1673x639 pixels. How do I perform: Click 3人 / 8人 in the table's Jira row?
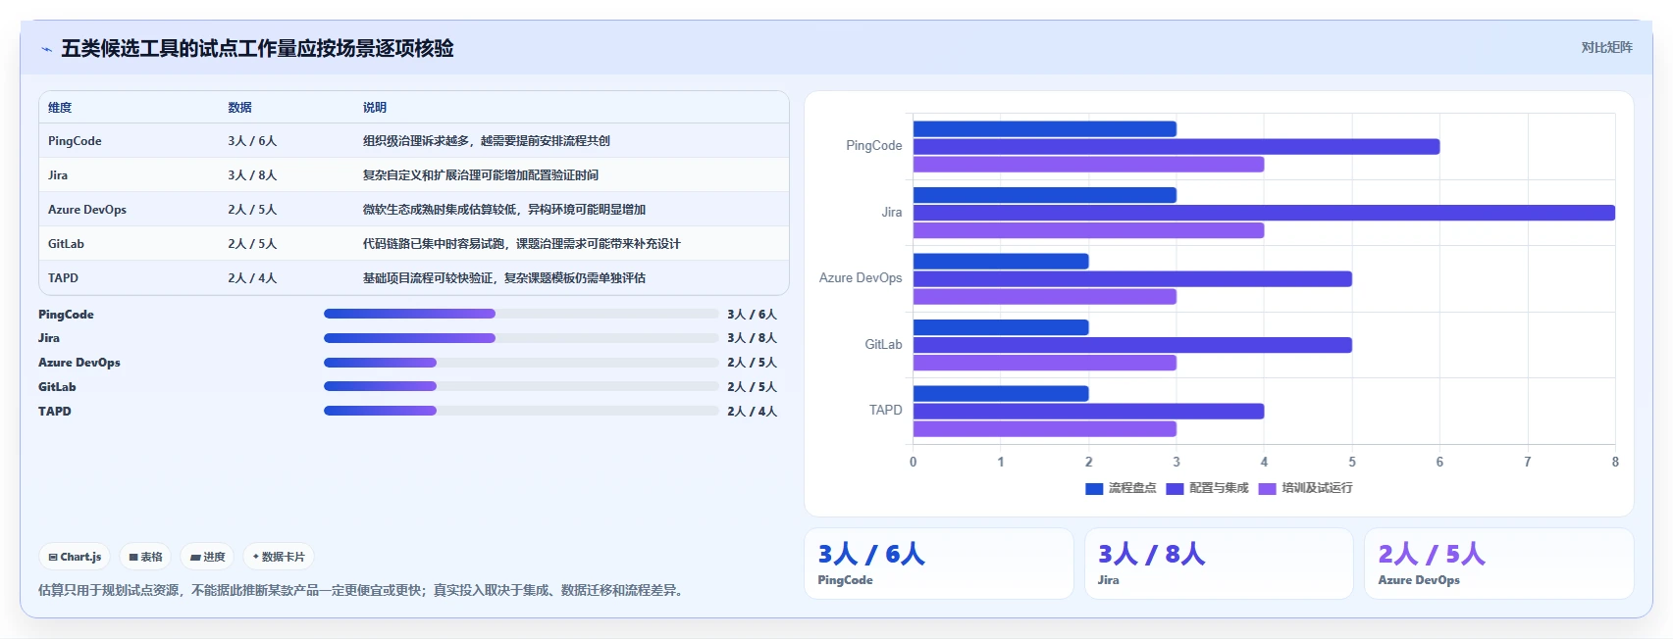point(252,175)
